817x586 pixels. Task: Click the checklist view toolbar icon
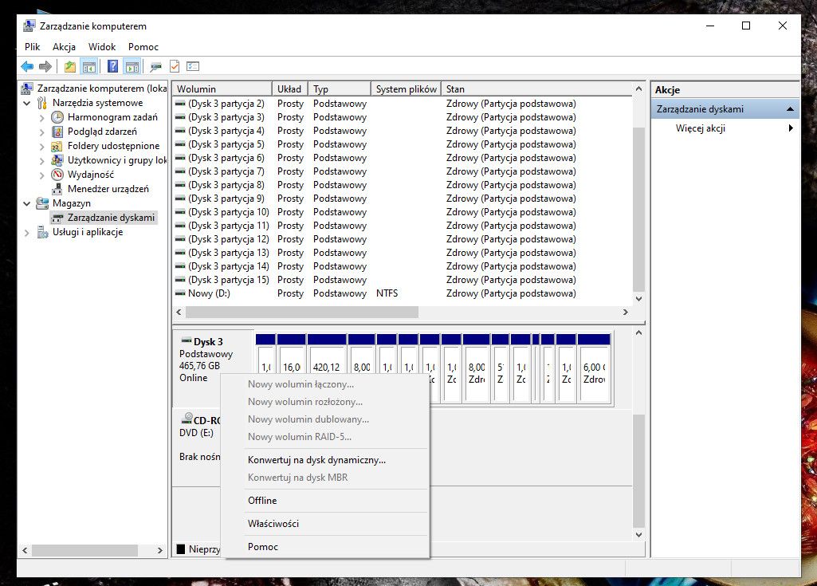pos(193,66)
